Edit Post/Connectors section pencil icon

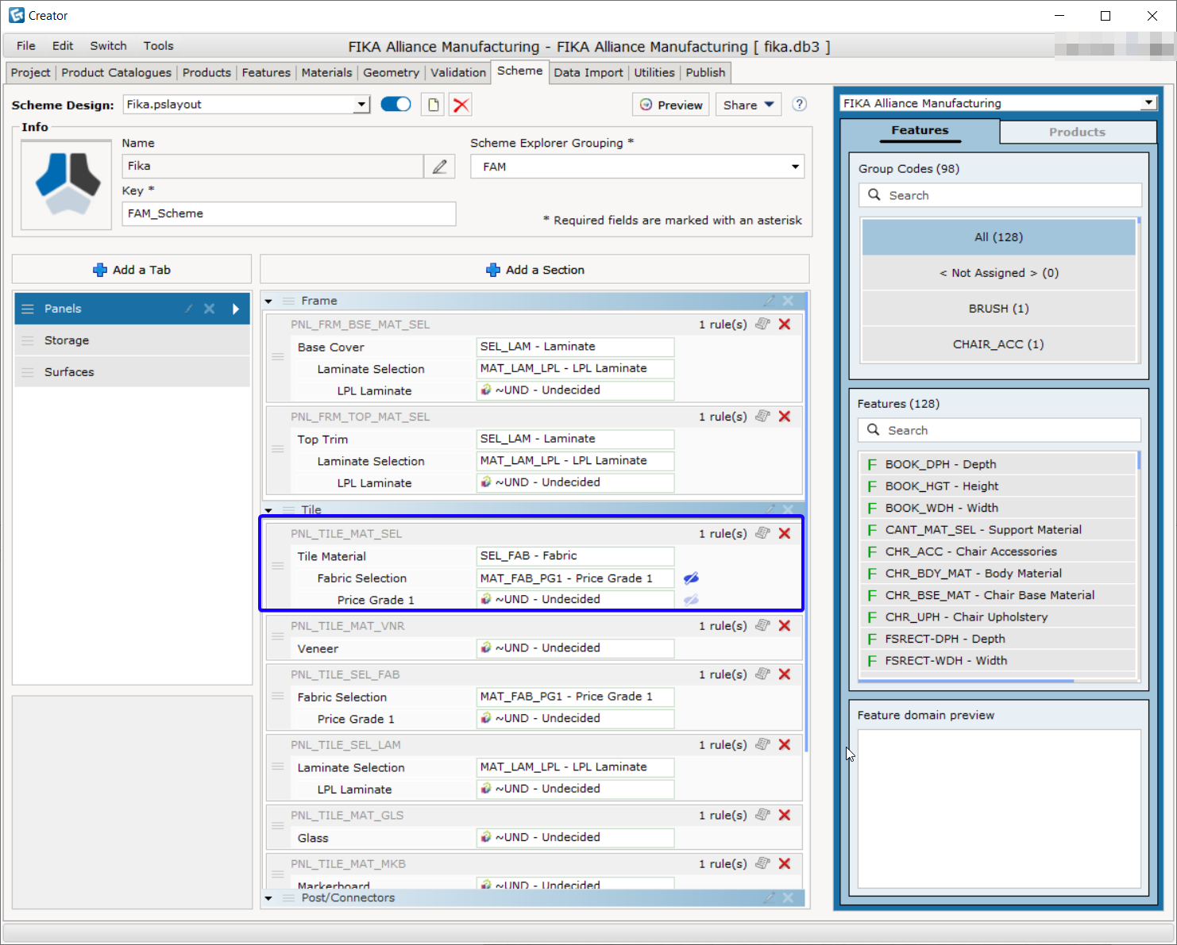coord(769,897)
